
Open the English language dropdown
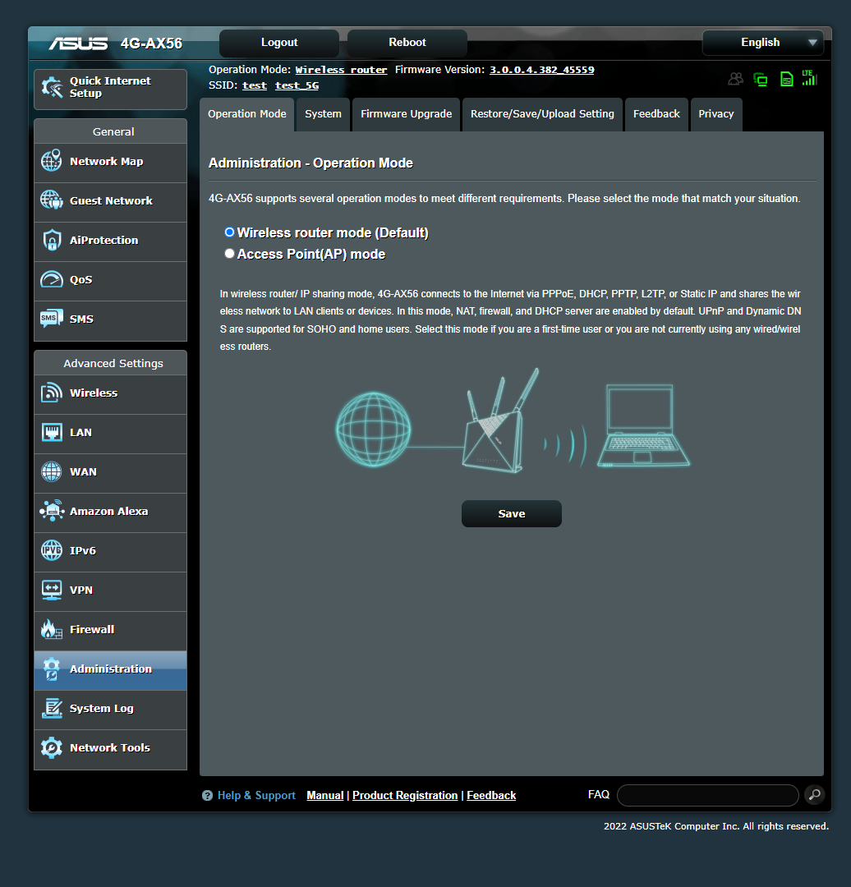[x=763, y=43]
